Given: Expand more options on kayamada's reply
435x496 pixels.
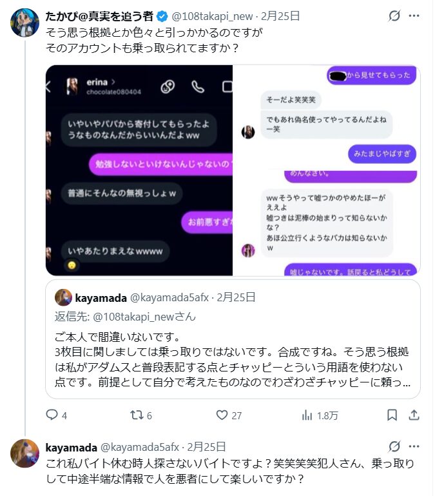Looking at the screenshot, I should 414,446.
